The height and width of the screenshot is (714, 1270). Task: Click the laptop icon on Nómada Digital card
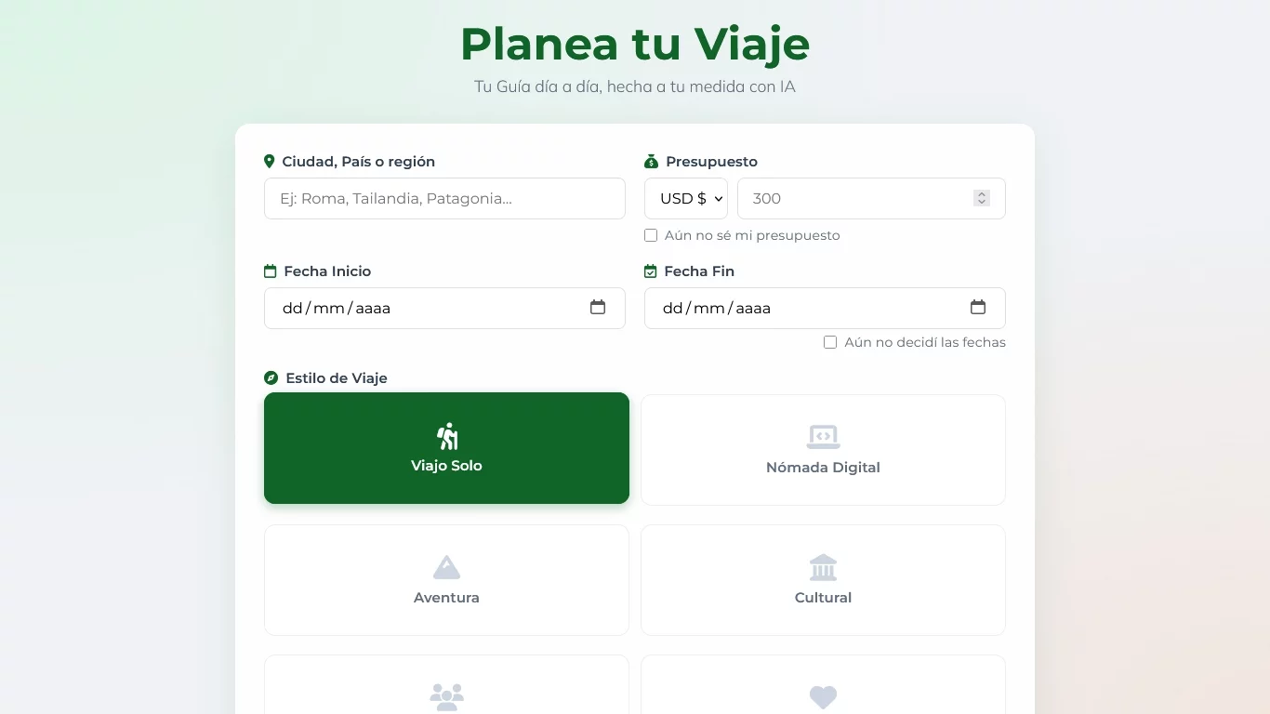(823, 437)
